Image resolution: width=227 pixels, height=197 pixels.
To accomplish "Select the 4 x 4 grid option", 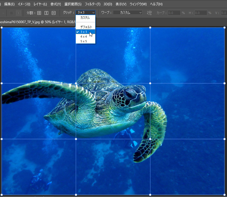I will [x=84, y=37].
